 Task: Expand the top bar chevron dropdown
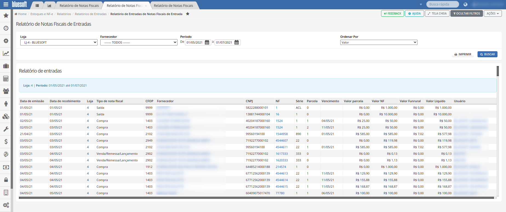pos(421,4)
